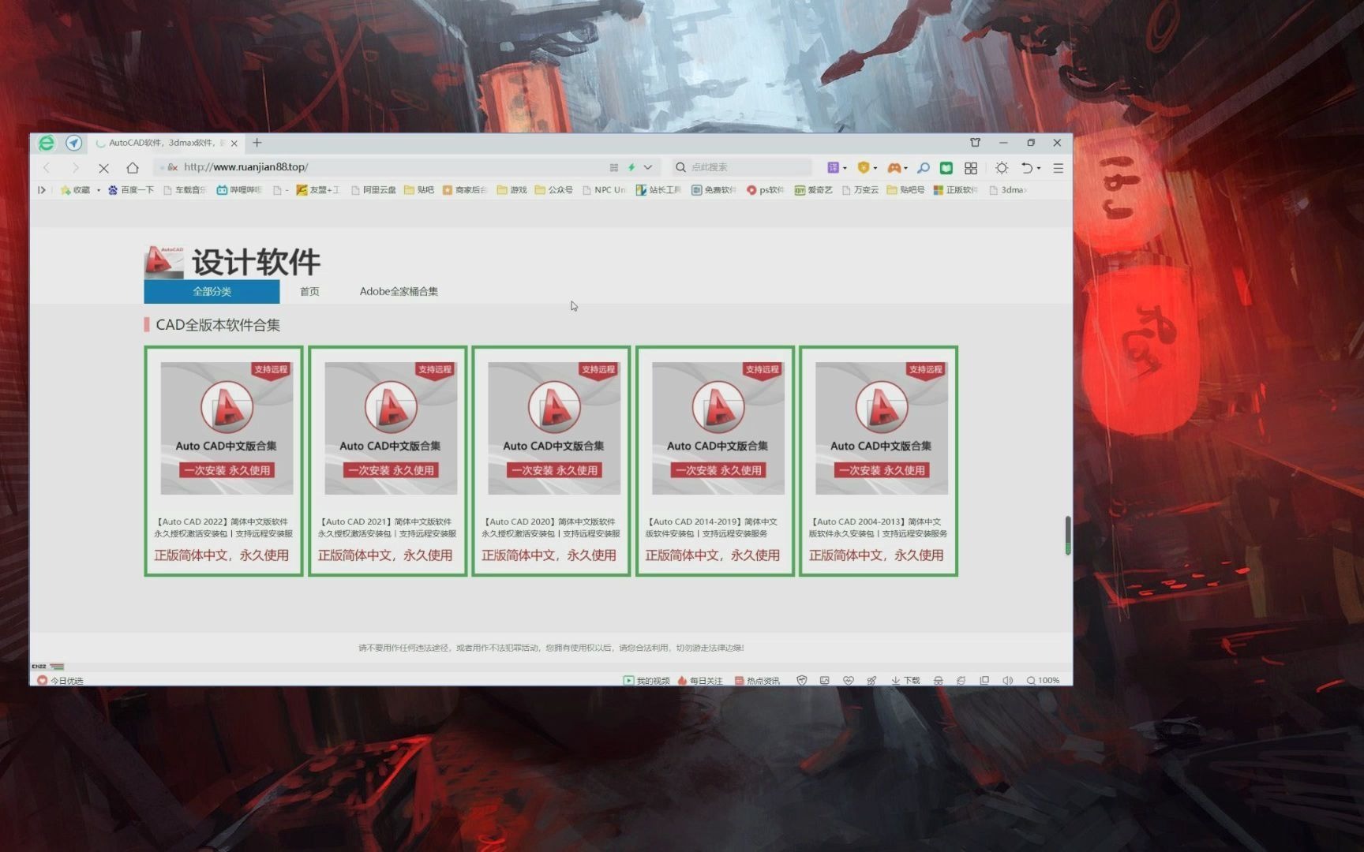Open the apps grid icon
1364x852 pixels.
coord(971,167)
